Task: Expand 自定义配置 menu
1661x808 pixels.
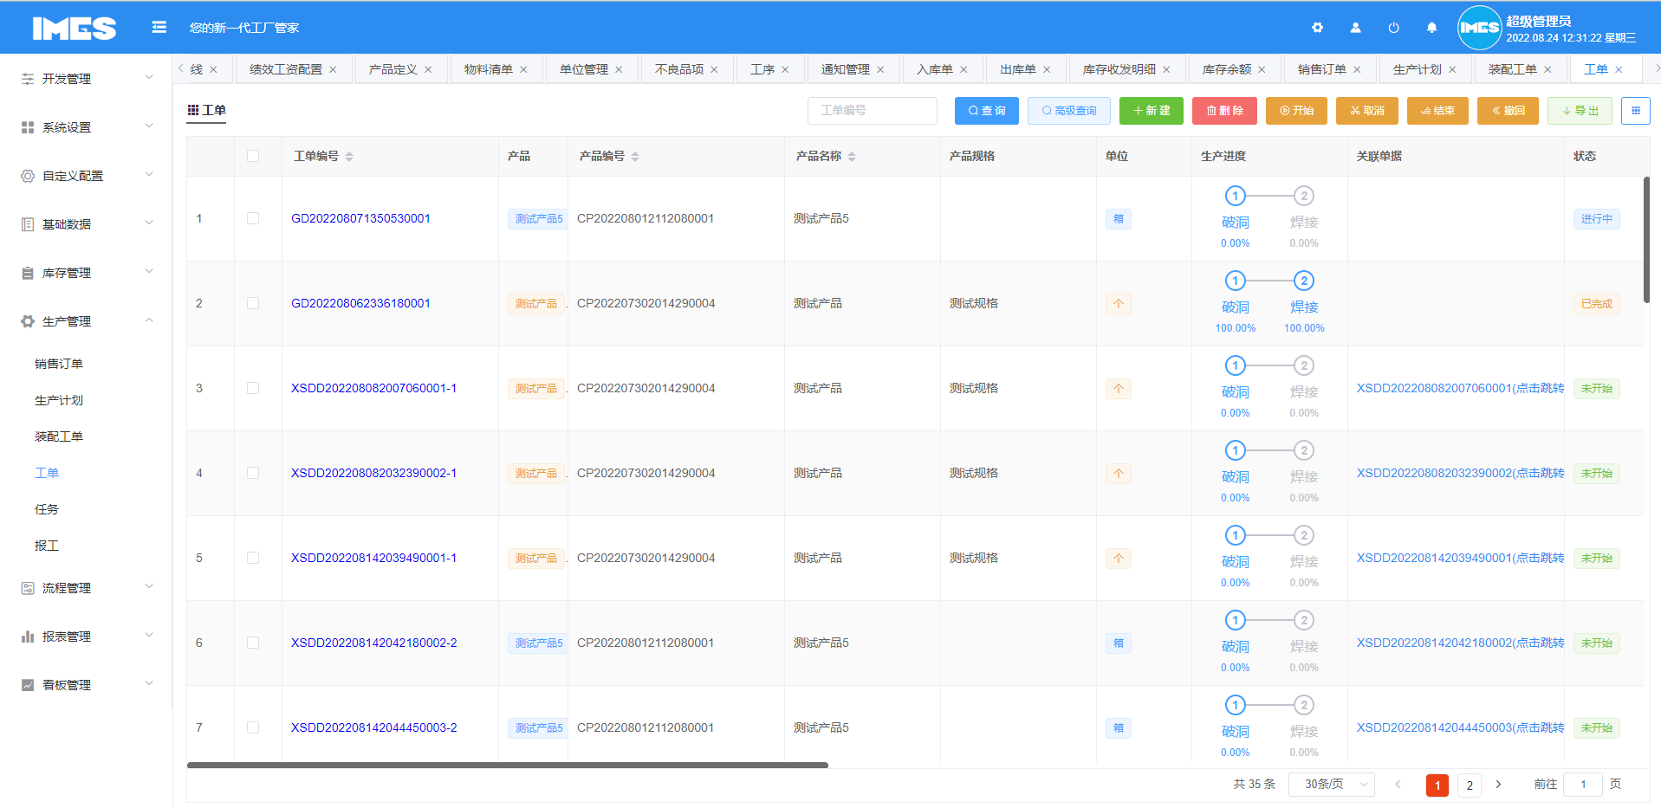Action: pyautogui.click(x=149, y=174)
